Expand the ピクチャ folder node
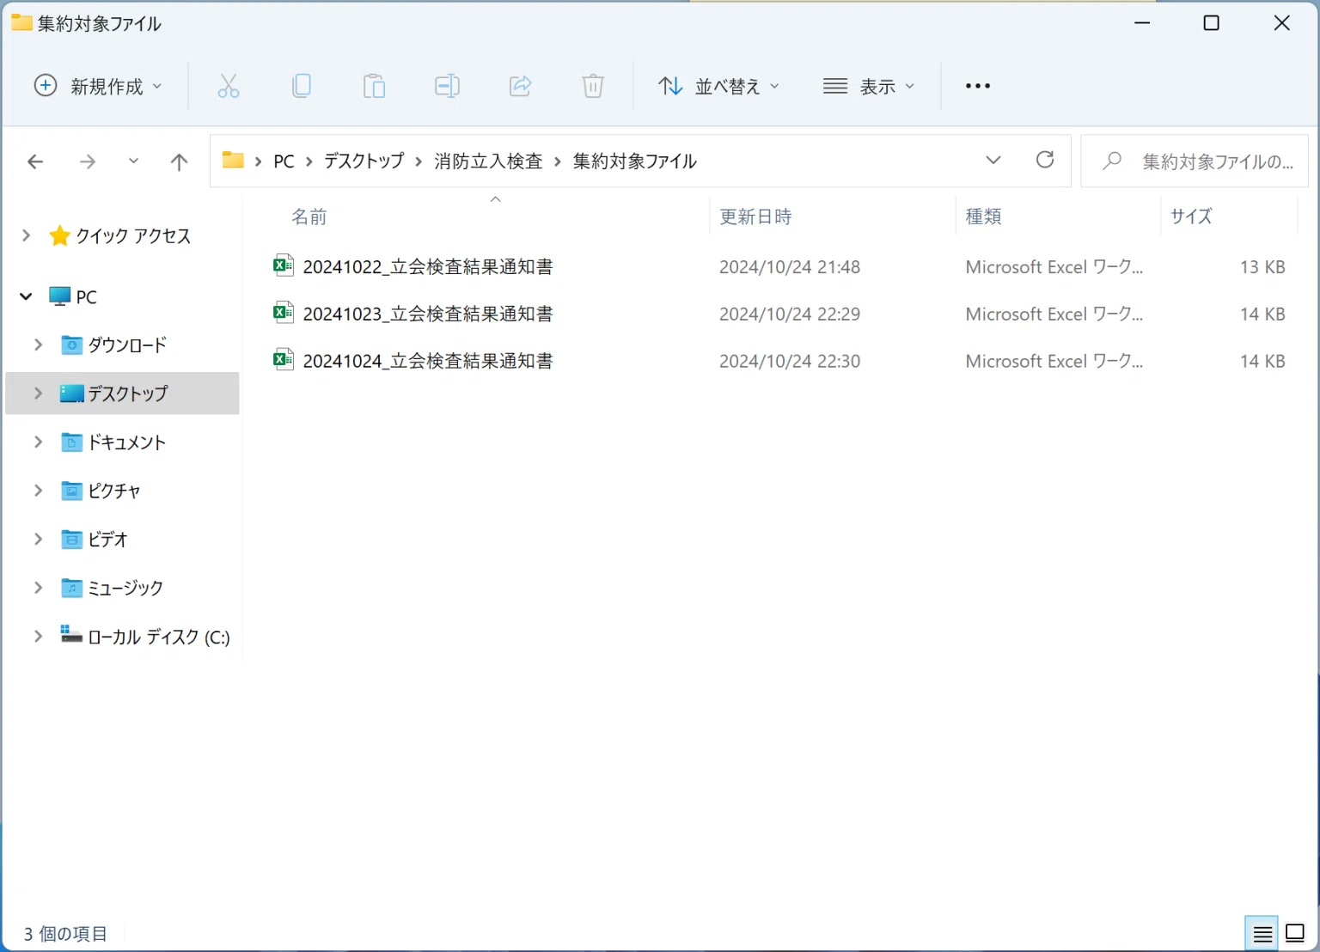 pyautogui.click(x=38, y=490)
